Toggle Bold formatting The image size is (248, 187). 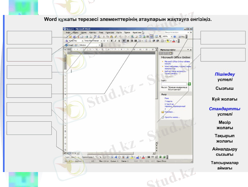point(112,41)
